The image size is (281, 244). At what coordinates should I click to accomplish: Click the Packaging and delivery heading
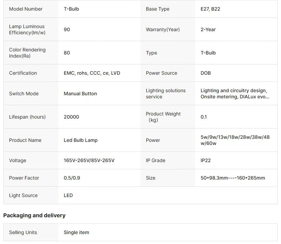pyautogui.click(x=34, y=215)
